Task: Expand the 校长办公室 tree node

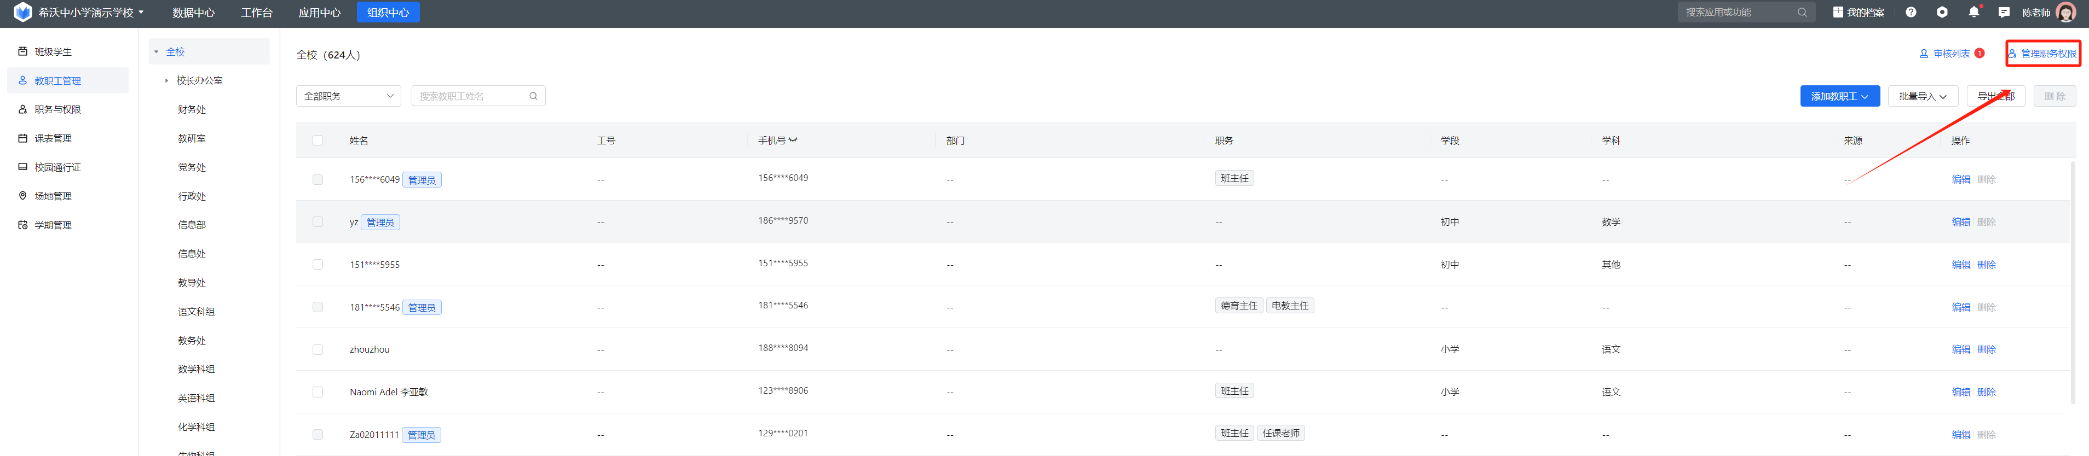Action: coord(166,80)
